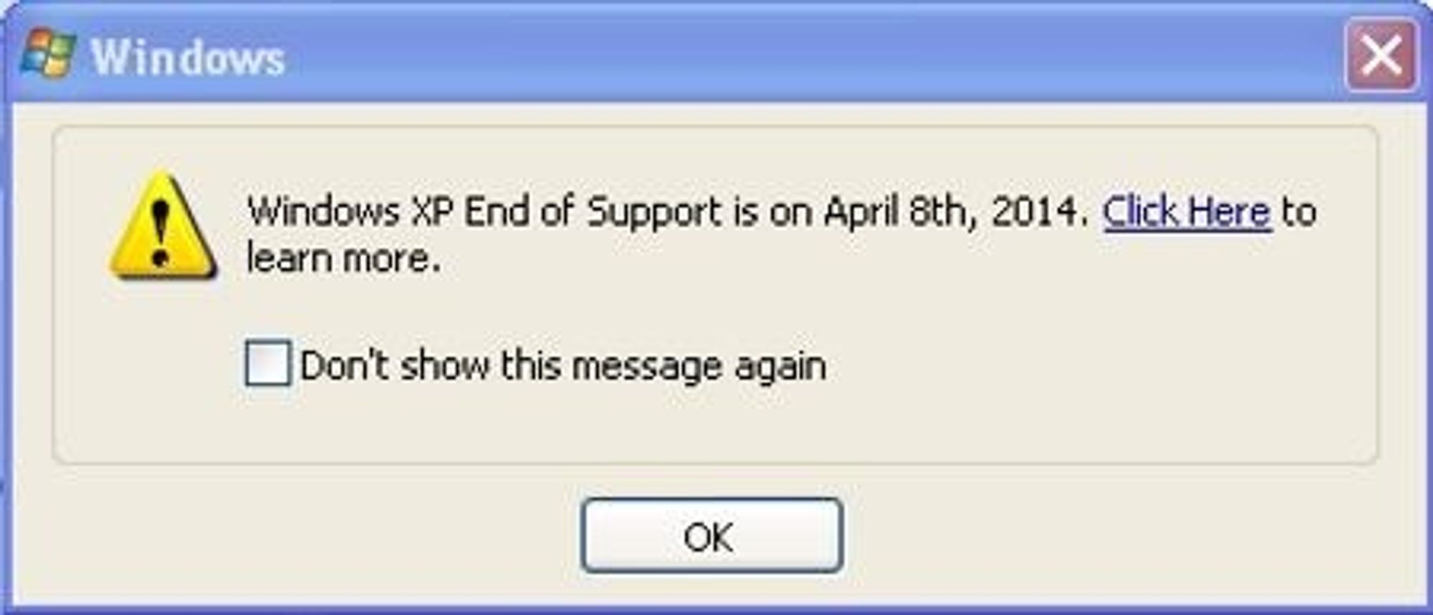Click the word "Support" in the message
Image resolution: width=1433 pixels, height=615 pixels.
click(x=654, y=214)
